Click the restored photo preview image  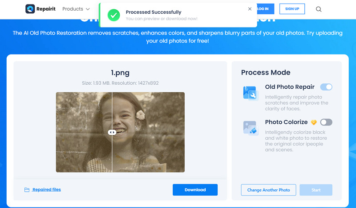148,132
